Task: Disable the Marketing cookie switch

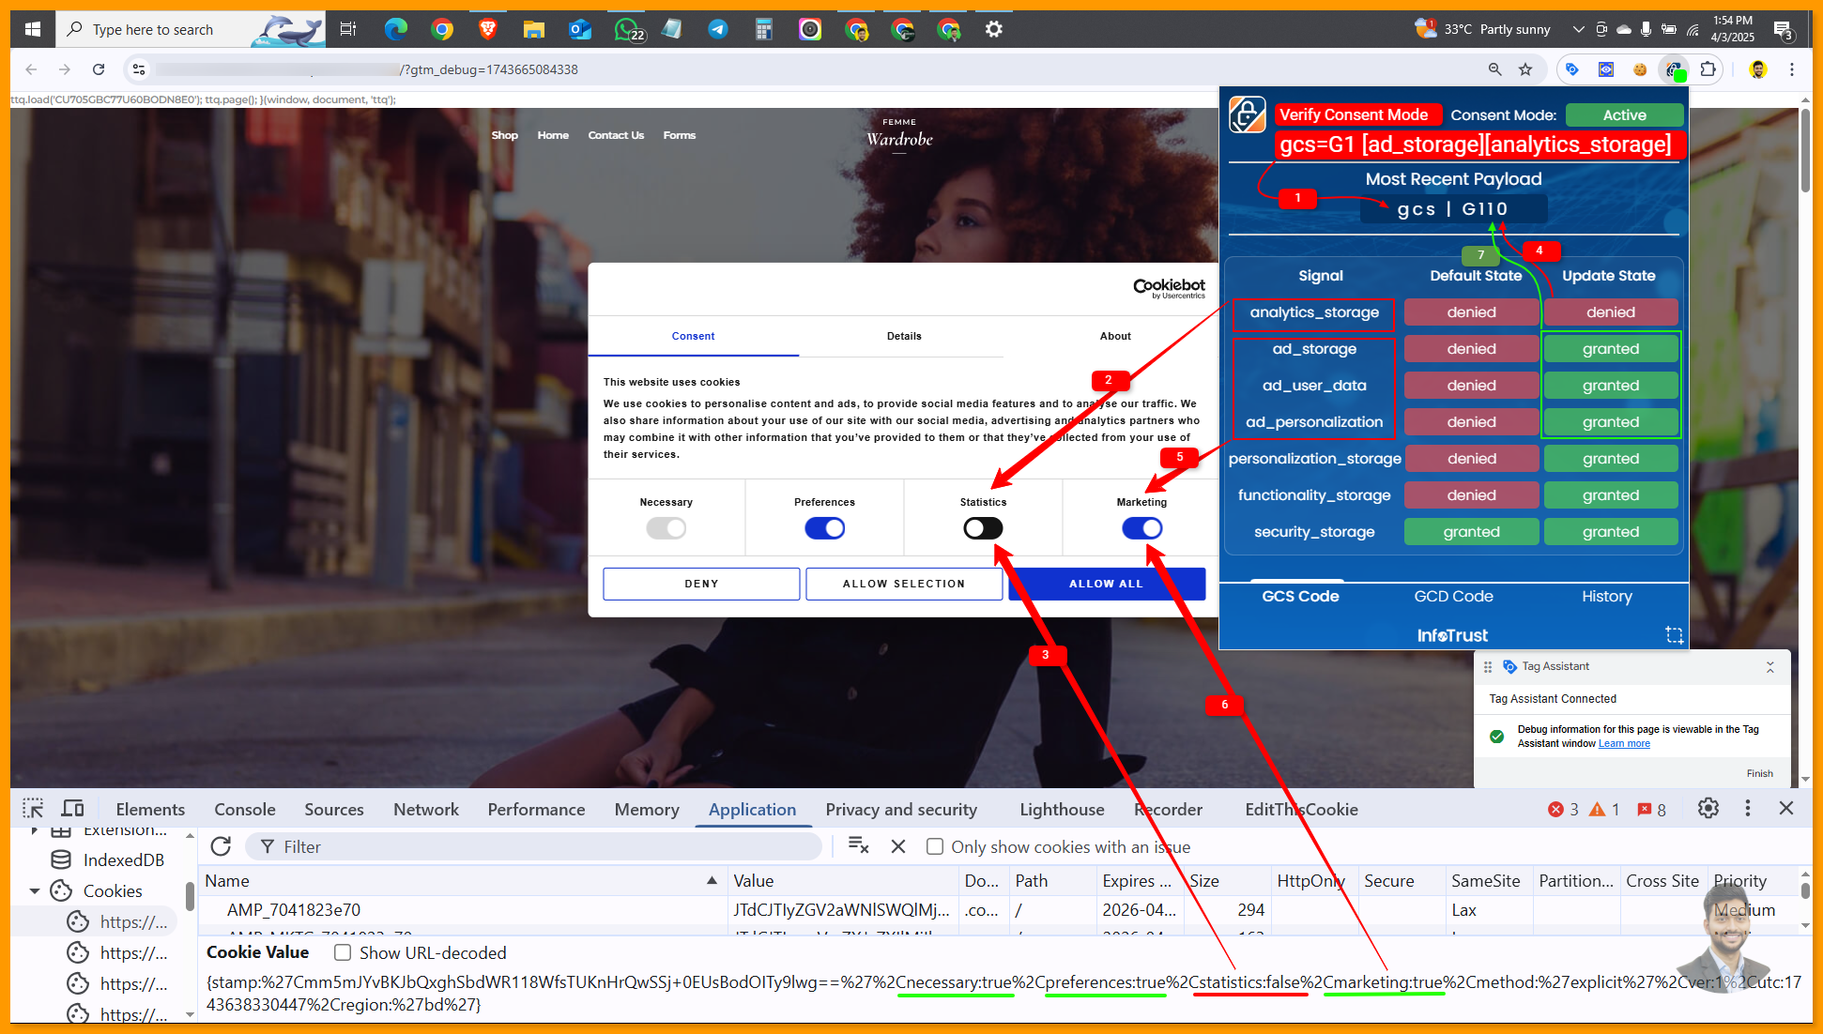Action: click(x=1141, y=528)
